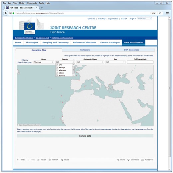The width and height of the screenshot is (173, 173).
Task: Open Genetic Catalogue tab
Action: click(x=110, y=43)
